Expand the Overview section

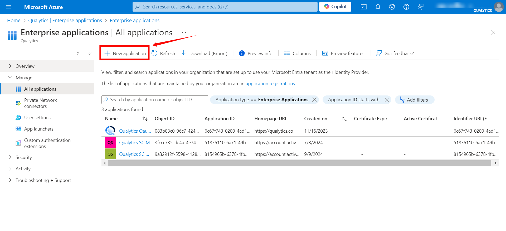(47, 66)
